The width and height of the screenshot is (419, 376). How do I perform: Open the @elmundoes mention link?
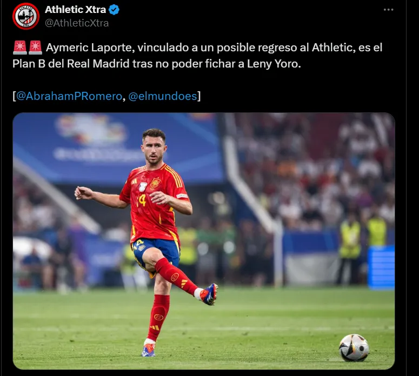[x=163, y=96]
